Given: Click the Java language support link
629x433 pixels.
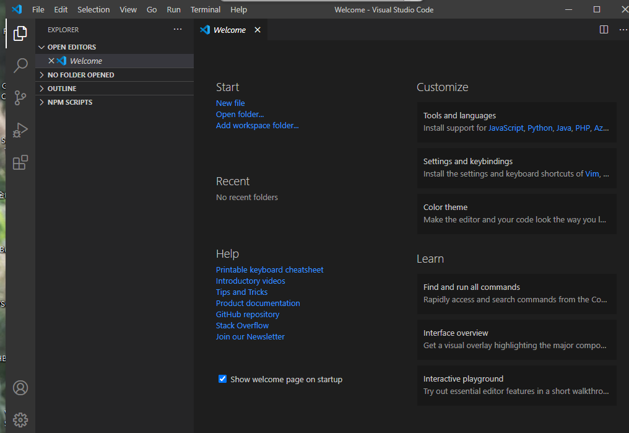Looking at the screenshot, I should 563,128.
